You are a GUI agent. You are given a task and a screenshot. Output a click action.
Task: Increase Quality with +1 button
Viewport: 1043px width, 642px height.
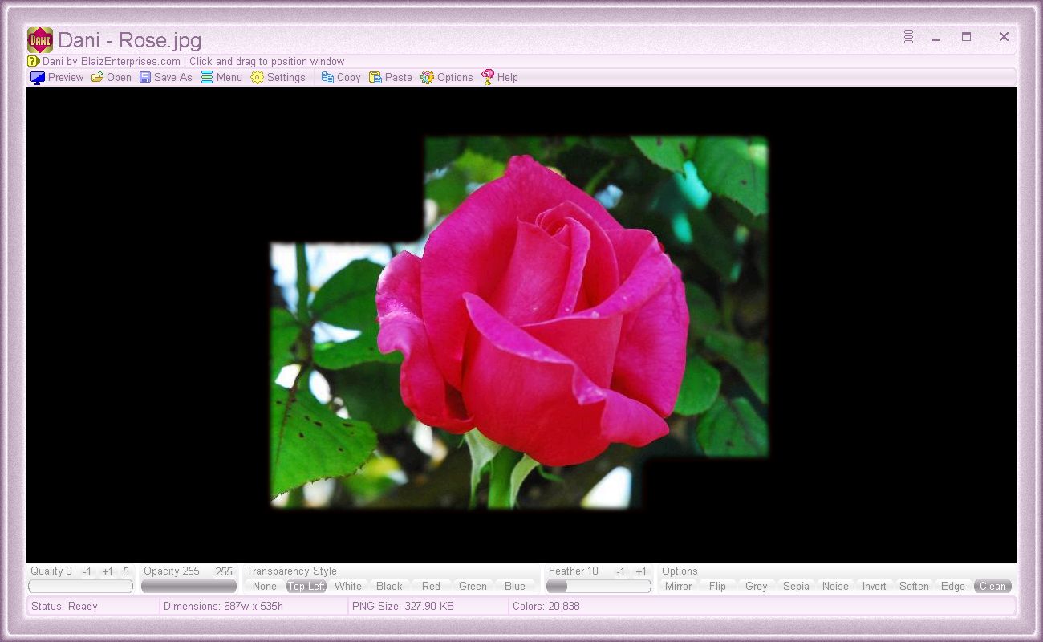point(108,571)
